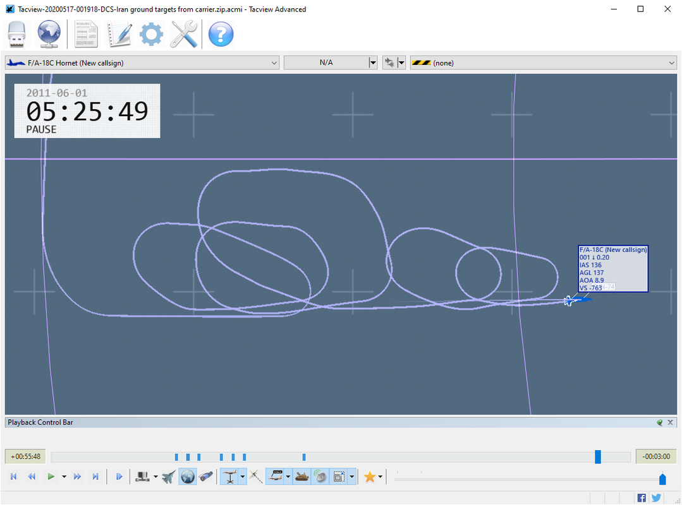The width and height of the screenshot is (682, 505).
Task: Toggle the tank ground units display
Action: (x=302, y=477)
